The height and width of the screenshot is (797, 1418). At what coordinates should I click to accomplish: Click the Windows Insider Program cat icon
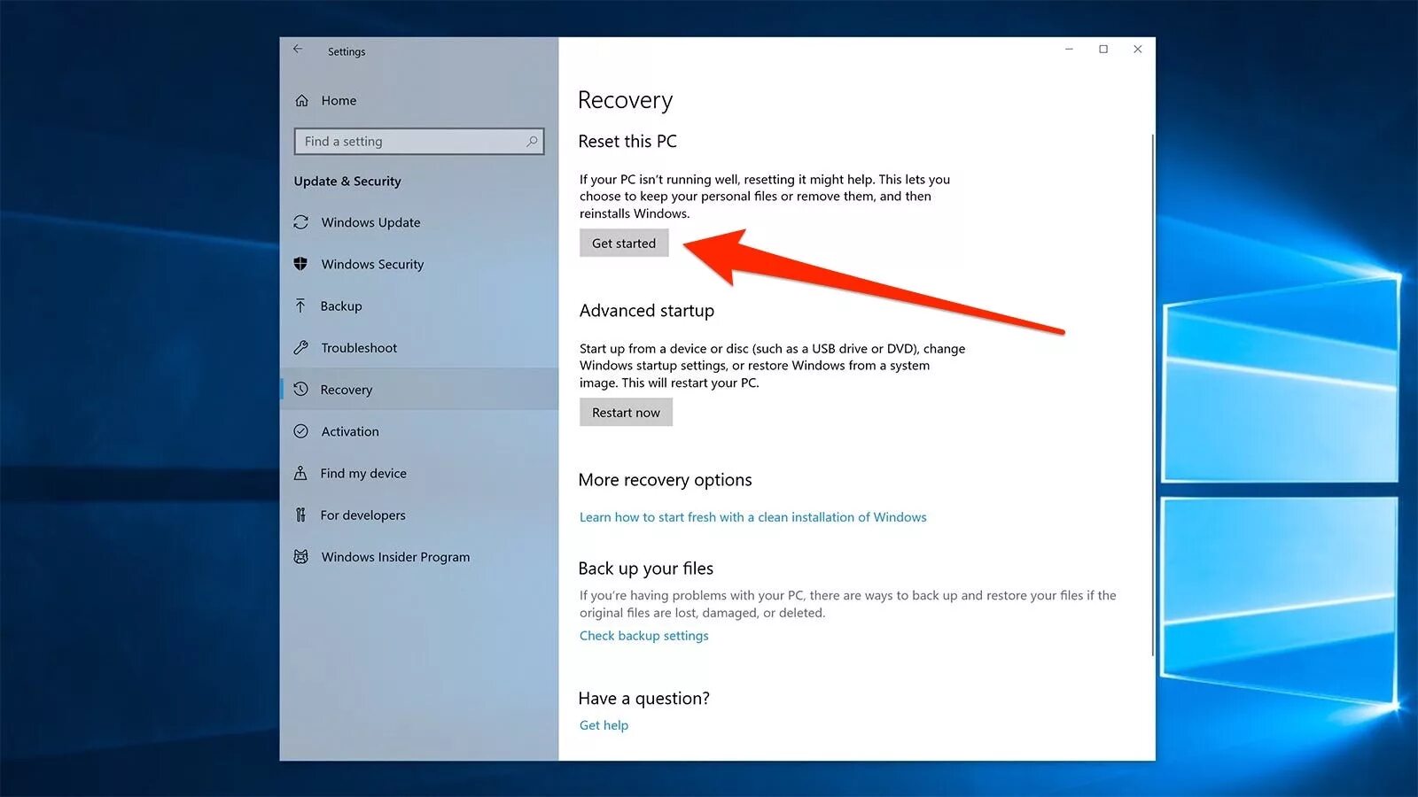point(301,557)
